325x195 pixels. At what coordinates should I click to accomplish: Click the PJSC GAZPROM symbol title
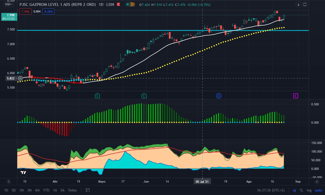click(58, 5)
